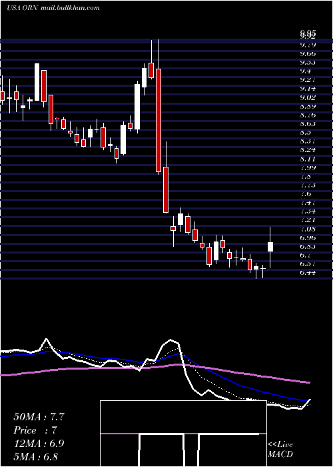Click the 12MA : 6.9 readout
The image size is (333, 467).
pos(39,444)
